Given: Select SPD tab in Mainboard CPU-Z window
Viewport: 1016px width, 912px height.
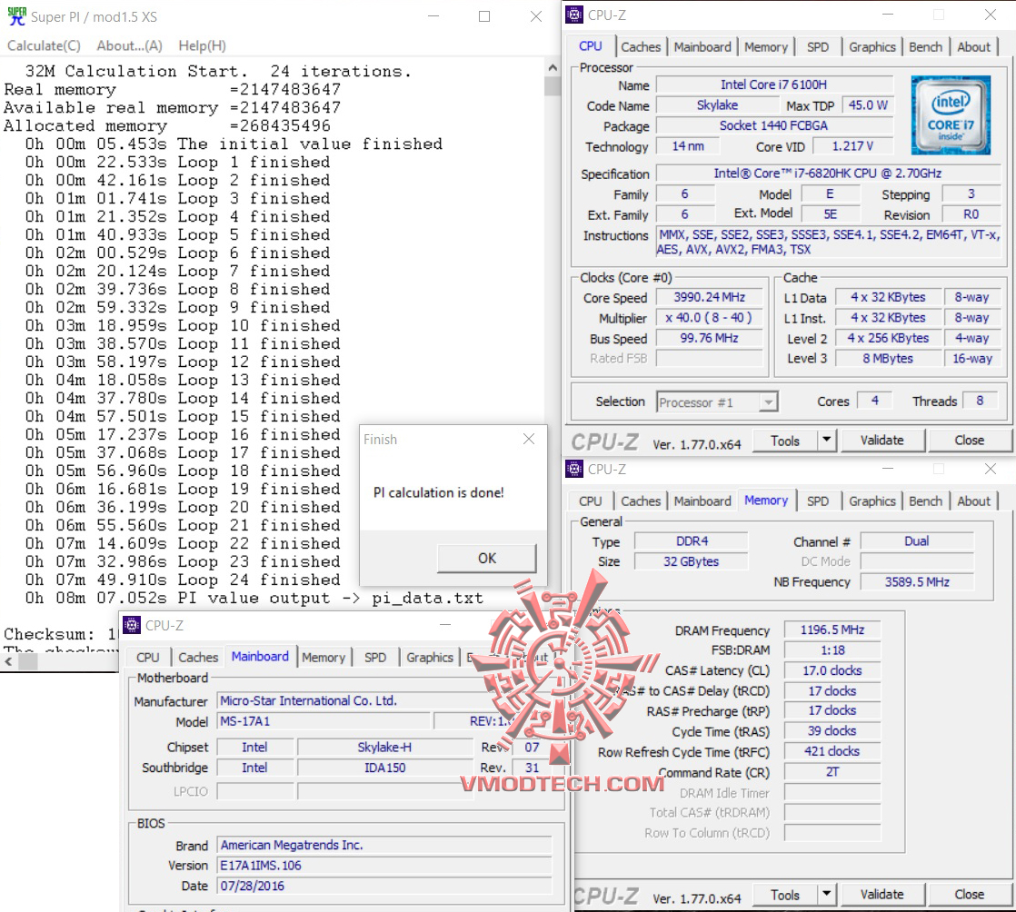Looking at the screenshot, I should click(374, 657).
